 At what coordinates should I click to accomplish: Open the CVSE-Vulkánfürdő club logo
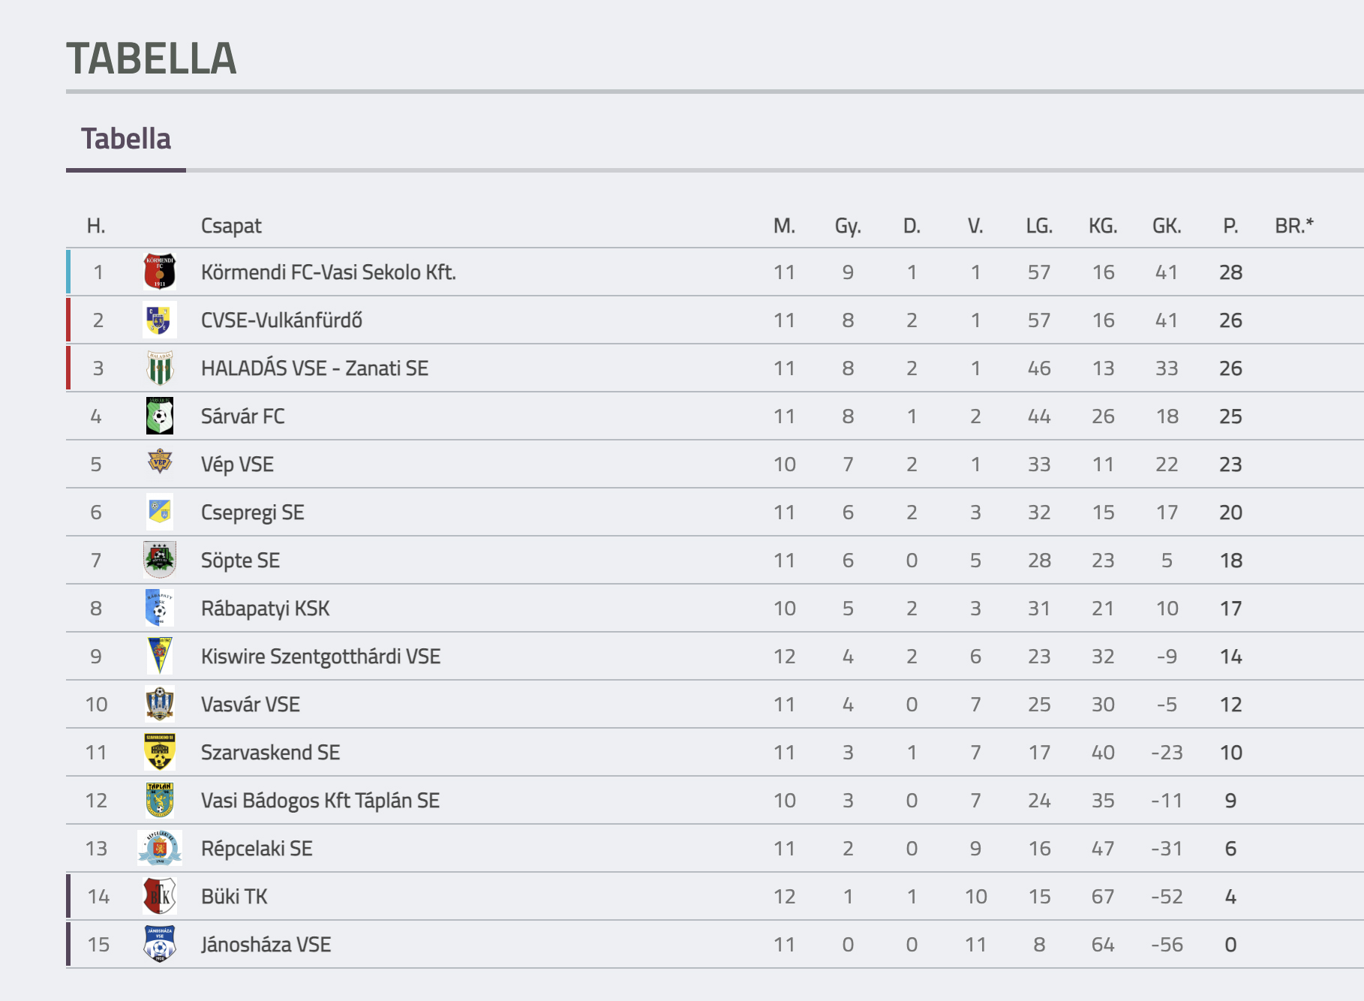(x=159, y=320)
